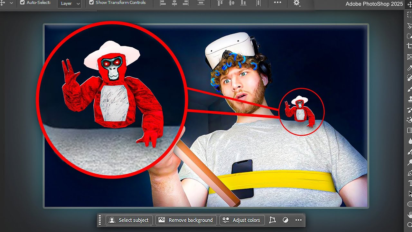Click the Adobe PhotoShop 2025 title text

(374, 4)
